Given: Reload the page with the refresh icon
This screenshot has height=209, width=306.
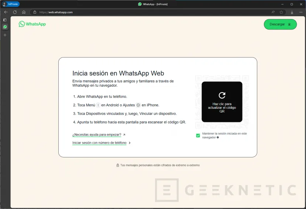Looking at the screenshot, I should 15,12.
